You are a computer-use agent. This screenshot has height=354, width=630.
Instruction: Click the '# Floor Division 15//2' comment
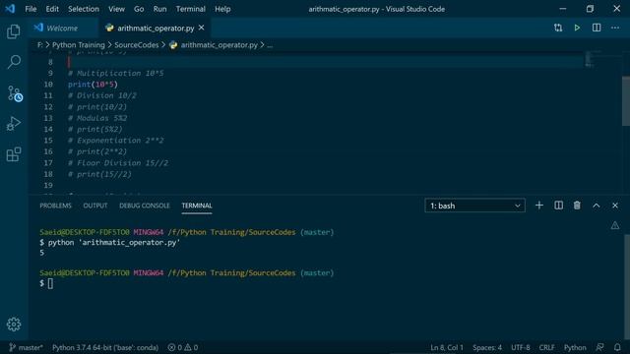tap(118, 163)
